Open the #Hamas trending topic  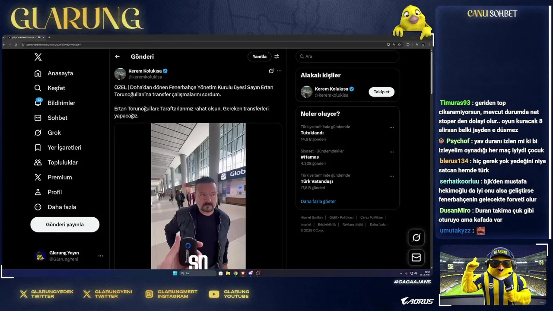(310, 157)
